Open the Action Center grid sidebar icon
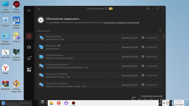 click(29, 69)
